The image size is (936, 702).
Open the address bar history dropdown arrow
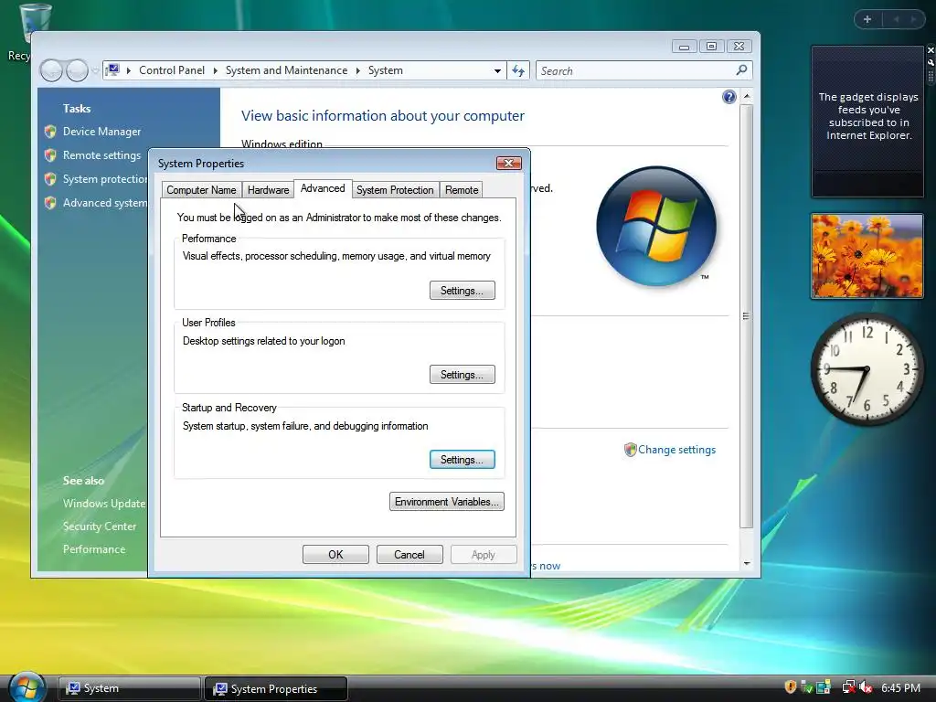point(497,71)
